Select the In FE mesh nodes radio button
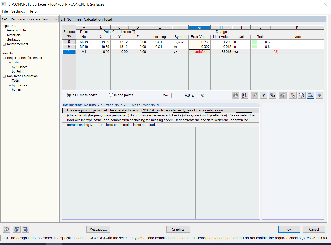331x245 pixels. [x=68, y=95]
